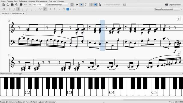Open the Файл menu

(x=3, y=1)
